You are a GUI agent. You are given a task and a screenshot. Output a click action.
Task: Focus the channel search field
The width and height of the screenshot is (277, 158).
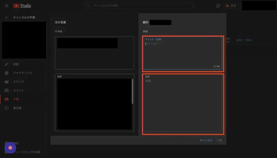[x=138, y=6]
